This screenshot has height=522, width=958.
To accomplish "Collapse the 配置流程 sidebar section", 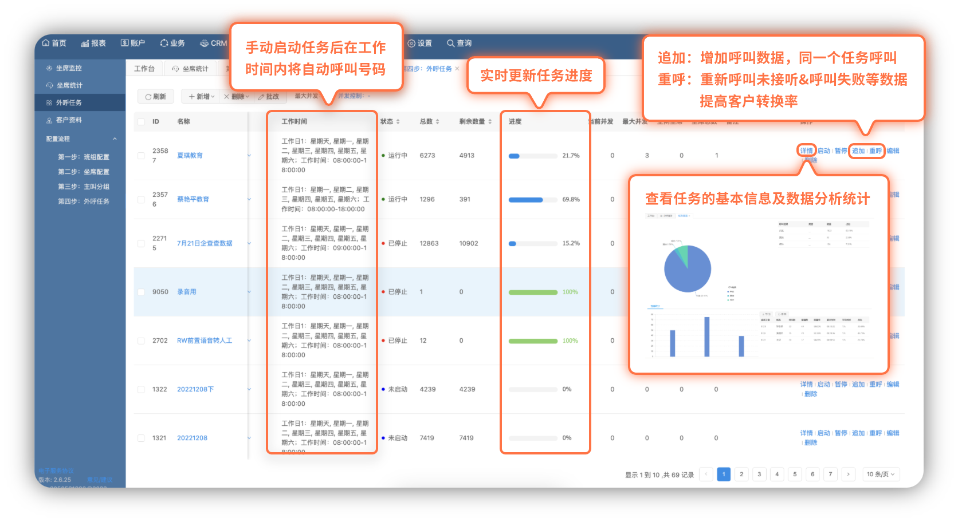I will click(x=115, y=139).
